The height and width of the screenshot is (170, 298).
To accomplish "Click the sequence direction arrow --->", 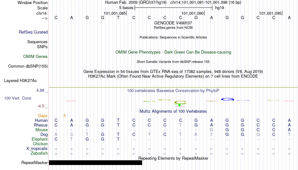I will (44, 18).
